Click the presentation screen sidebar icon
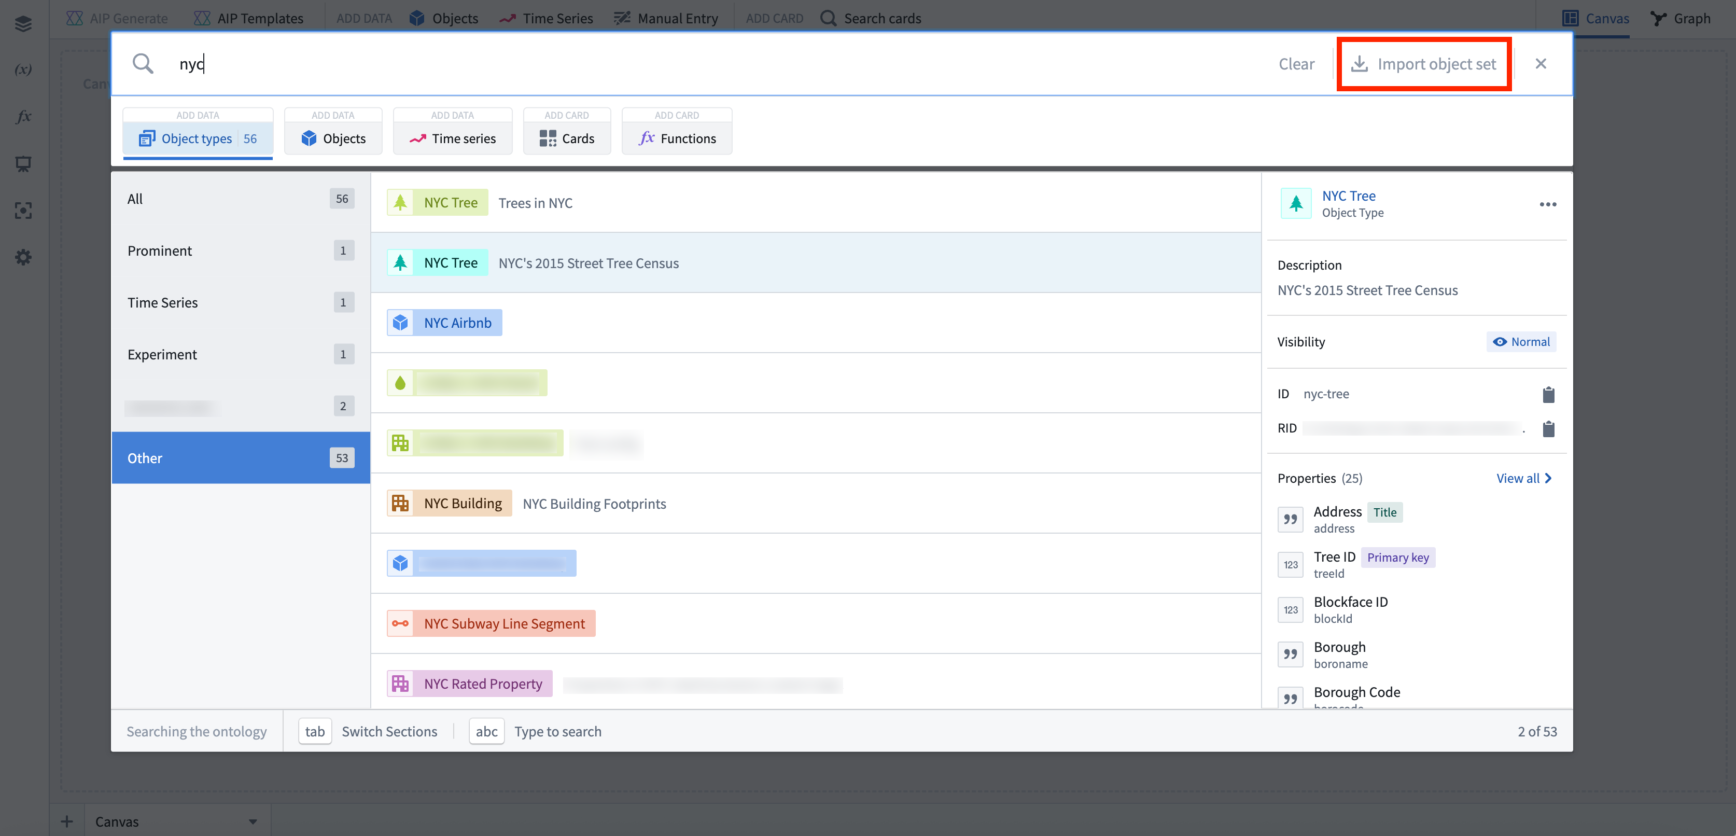 coord(23,164)
